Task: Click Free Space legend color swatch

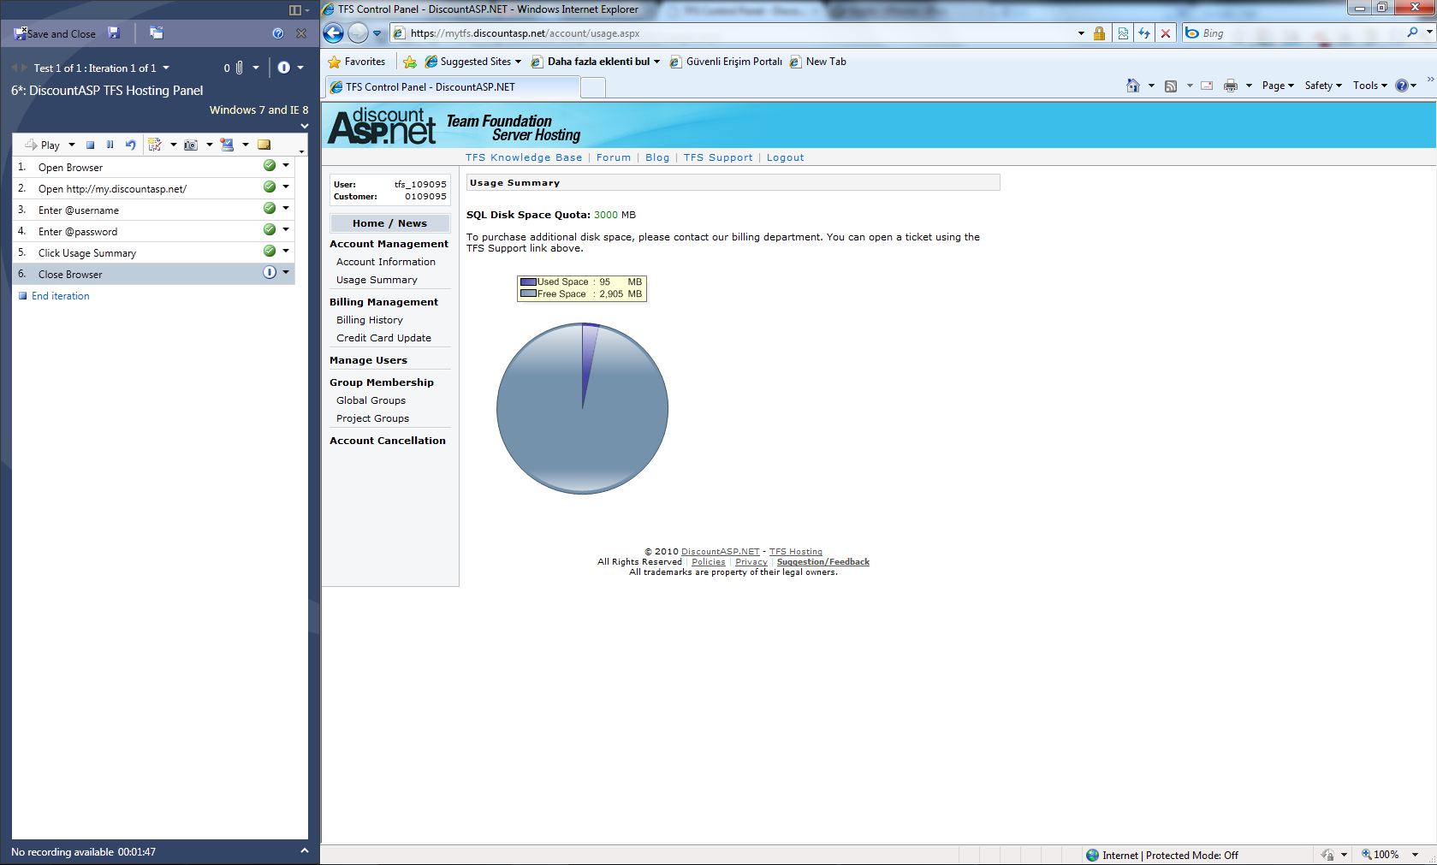Action: tap(528, 293)
